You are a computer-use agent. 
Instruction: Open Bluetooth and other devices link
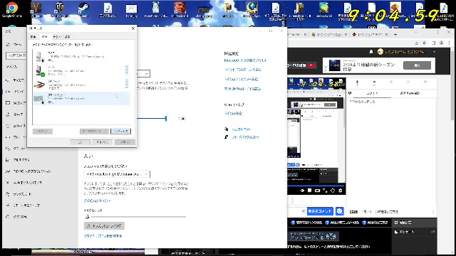pyautogui.click(x=245, y=60)
